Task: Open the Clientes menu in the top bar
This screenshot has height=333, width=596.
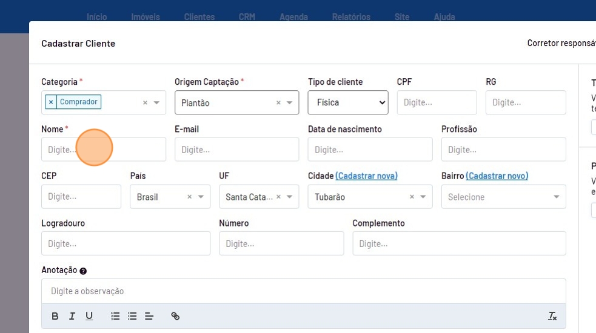Action: point(199,17)
